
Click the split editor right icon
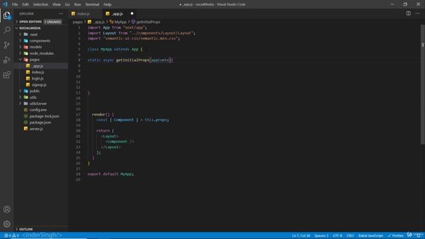click(408, 13)
